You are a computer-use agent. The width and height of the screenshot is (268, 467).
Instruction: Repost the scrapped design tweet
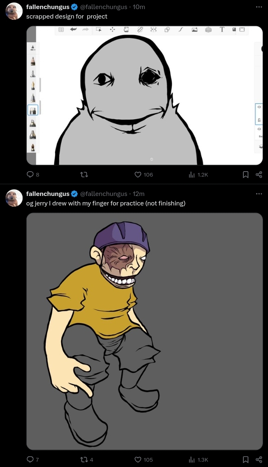[85, 175]
